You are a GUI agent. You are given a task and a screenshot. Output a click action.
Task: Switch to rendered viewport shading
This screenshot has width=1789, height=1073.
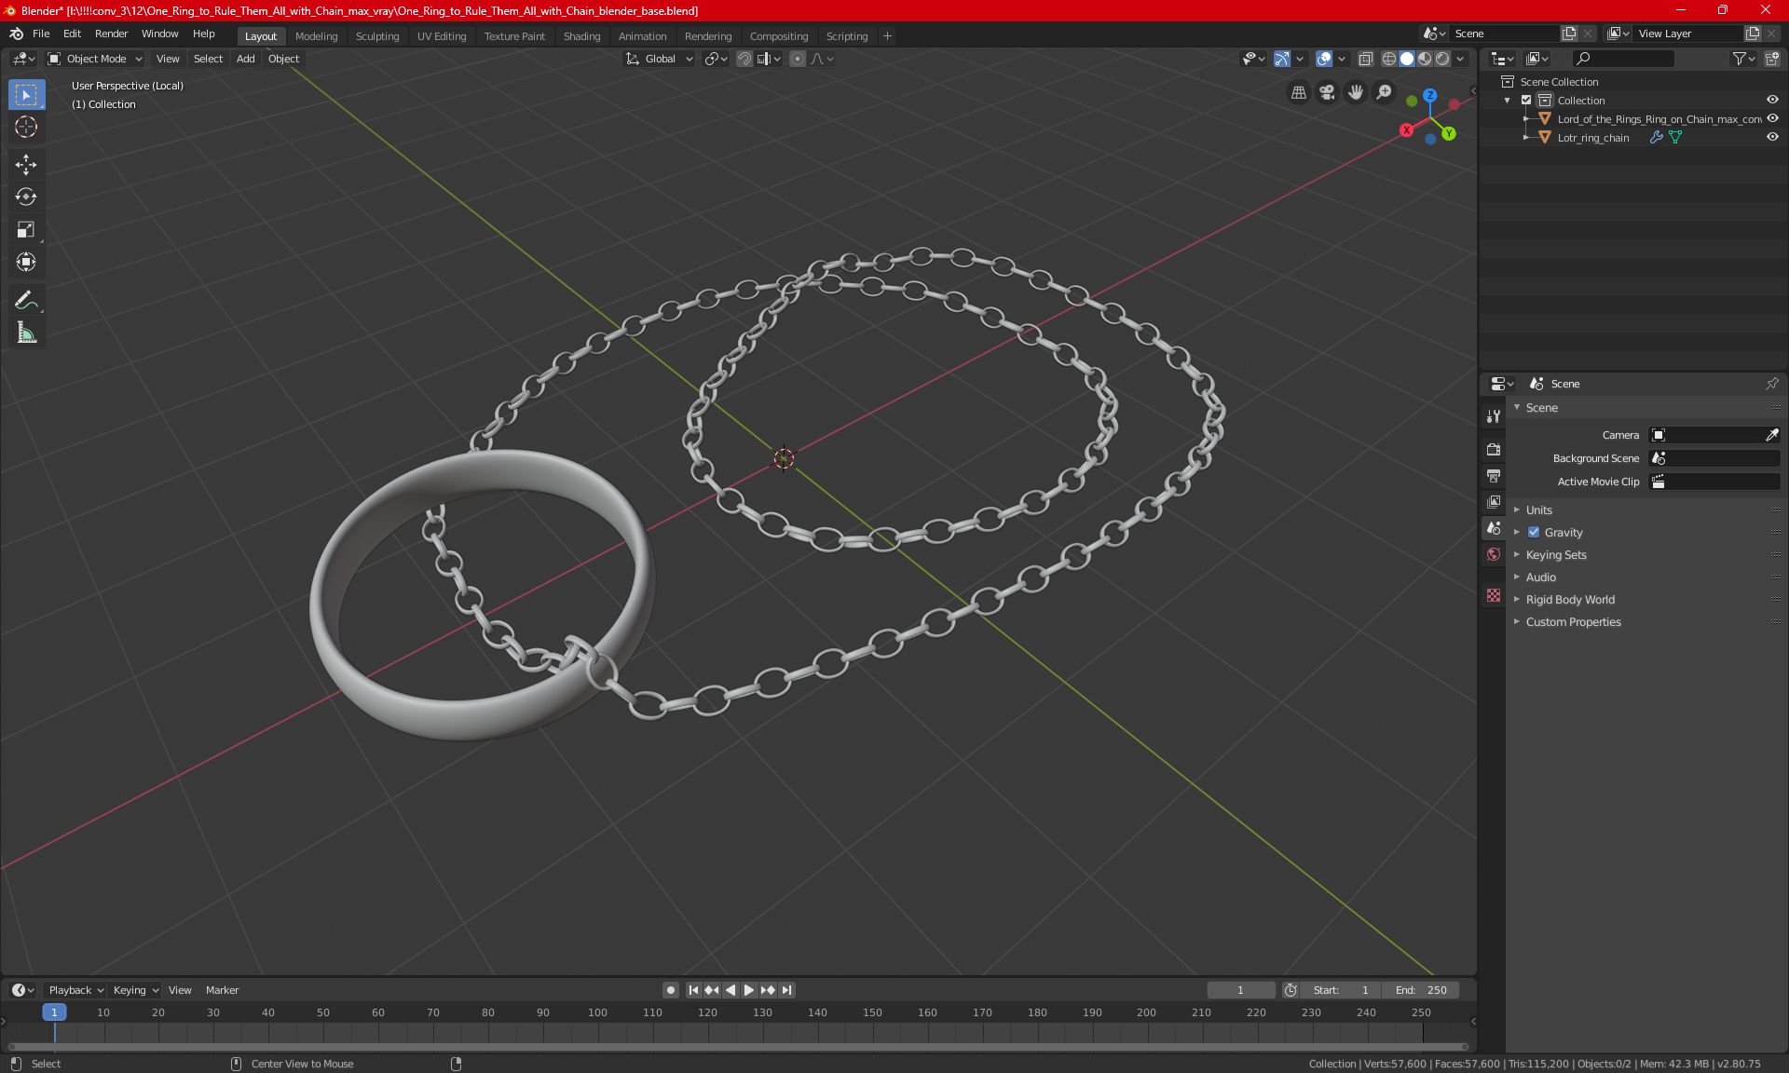[x=1442, y=59]
